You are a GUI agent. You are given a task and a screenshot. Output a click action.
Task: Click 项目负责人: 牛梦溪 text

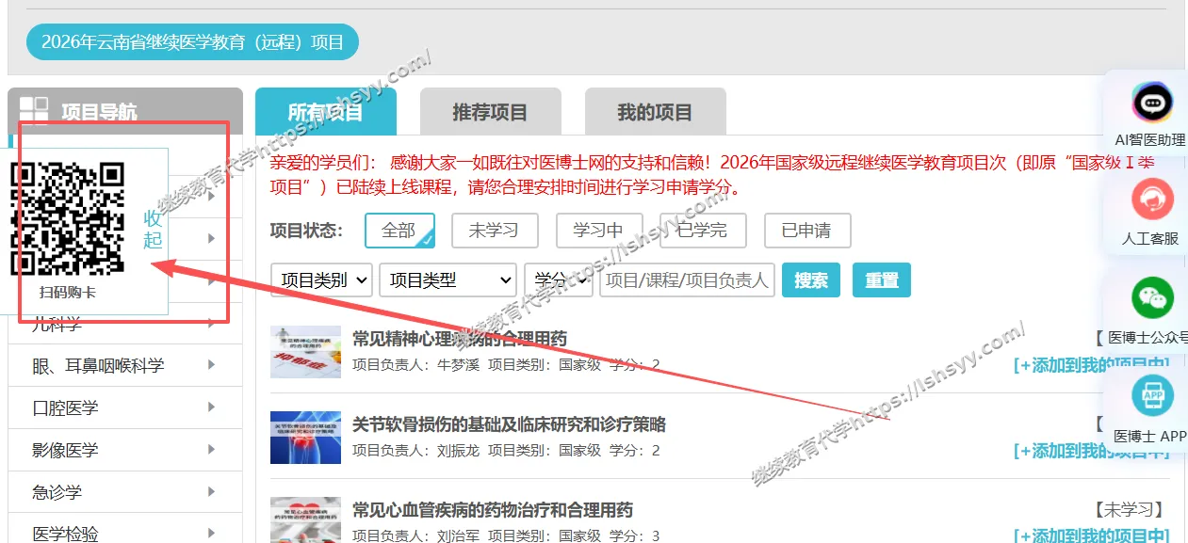pyautogui.click(x=415, y=364)
